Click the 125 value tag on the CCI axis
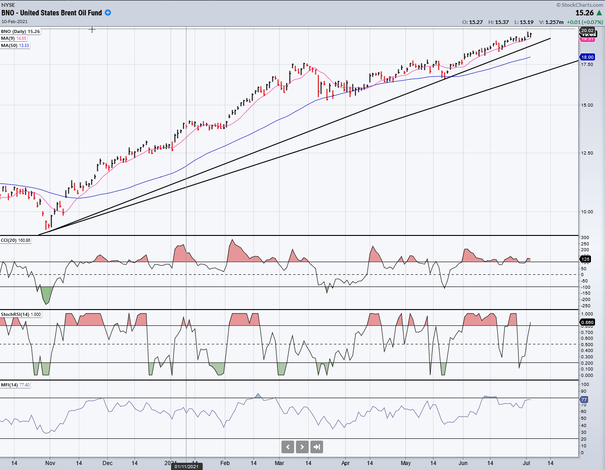 [586, 259]
